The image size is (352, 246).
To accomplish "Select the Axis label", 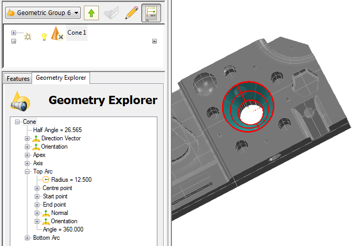I will coord(38,163).
